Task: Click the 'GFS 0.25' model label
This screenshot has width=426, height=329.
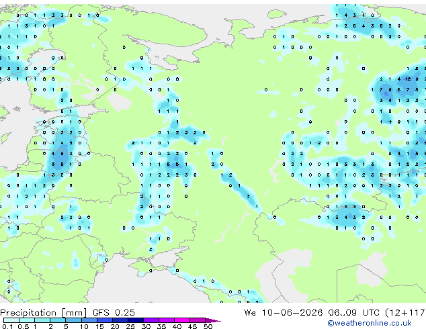Action: [x=114, y=313]
